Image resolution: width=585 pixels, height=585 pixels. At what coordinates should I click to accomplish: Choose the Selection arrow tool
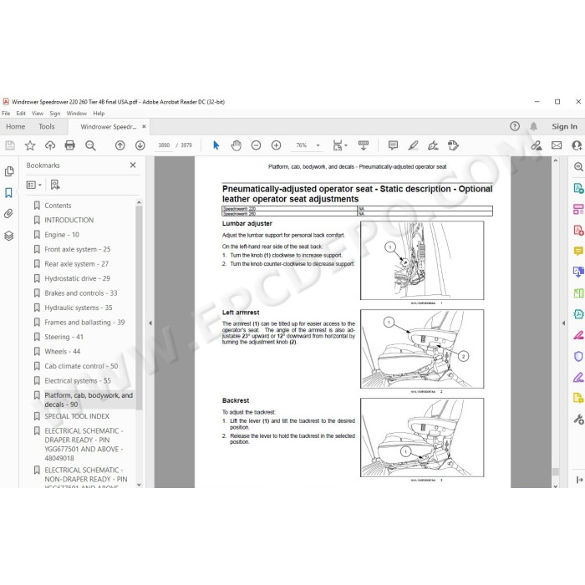click(216, 145)
